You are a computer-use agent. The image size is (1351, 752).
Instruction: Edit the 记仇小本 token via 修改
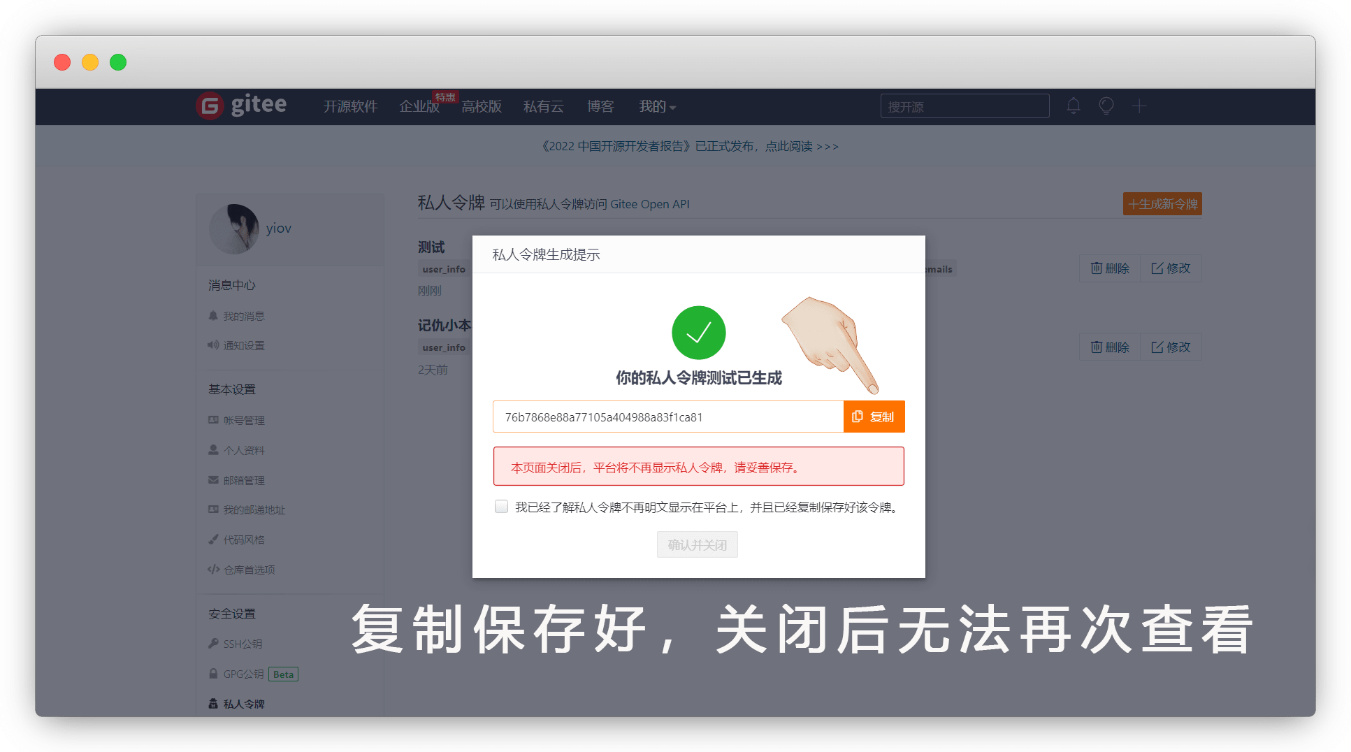tap(1171, 347)
